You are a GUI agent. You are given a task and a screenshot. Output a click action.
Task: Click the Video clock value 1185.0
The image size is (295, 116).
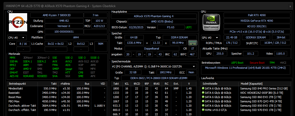tap(281, 54)
